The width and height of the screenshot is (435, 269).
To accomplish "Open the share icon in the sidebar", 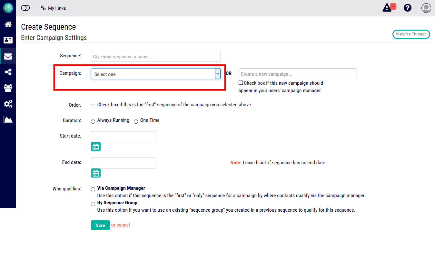I will coord(8,72).
